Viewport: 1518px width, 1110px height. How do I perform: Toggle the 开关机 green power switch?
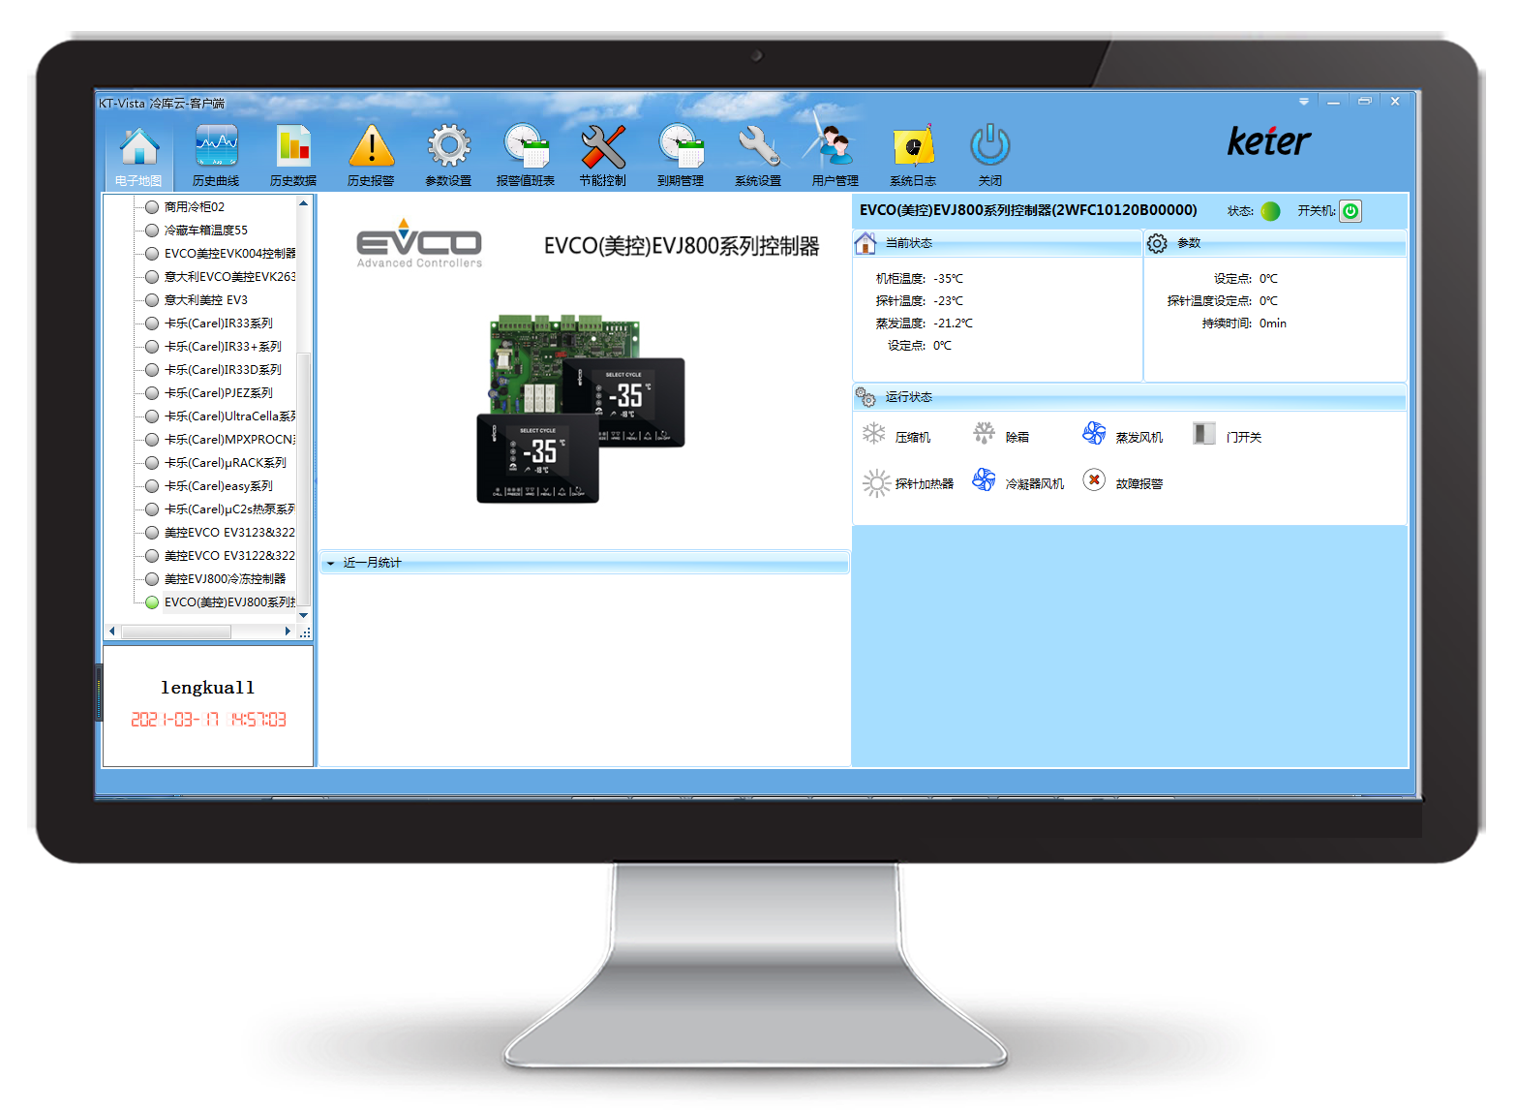click(1351, 211)
